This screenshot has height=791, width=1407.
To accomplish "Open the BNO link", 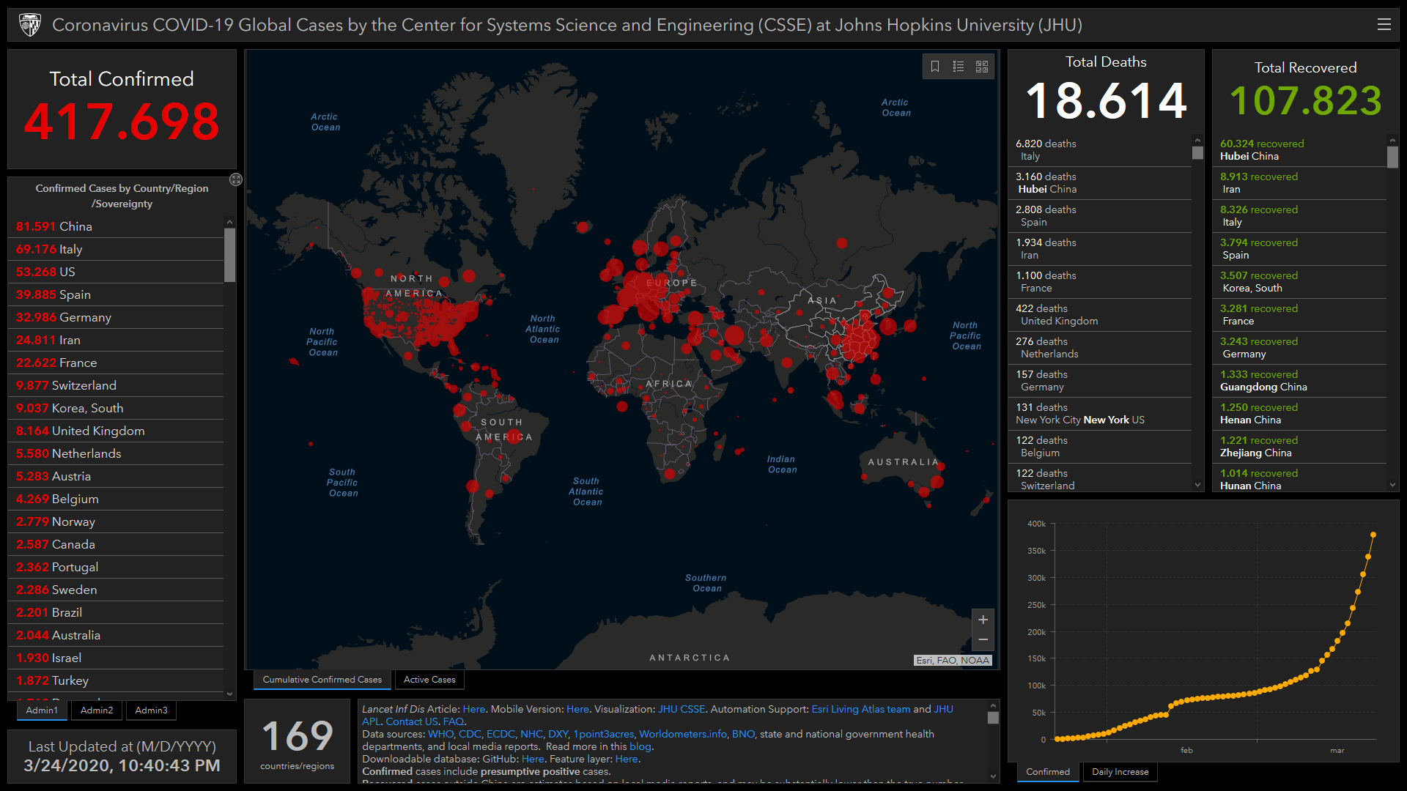I will click(x=743, y=734).
